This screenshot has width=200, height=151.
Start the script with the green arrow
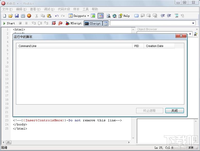[x=9, y=23]
